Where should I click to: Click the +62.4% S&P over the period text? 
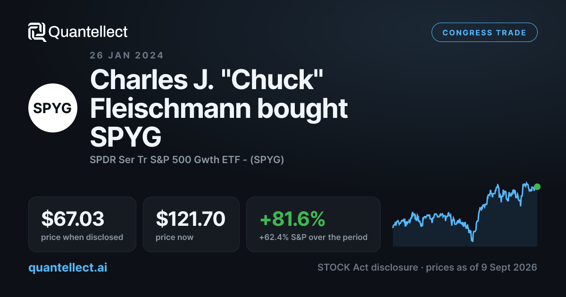click(x=313, y=237)
